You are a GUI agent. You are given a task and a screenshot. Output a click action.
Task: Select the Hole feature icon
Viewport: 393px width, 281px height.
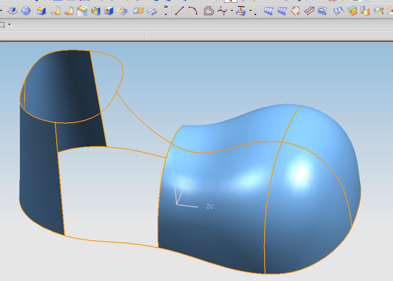tap(109, 11)
